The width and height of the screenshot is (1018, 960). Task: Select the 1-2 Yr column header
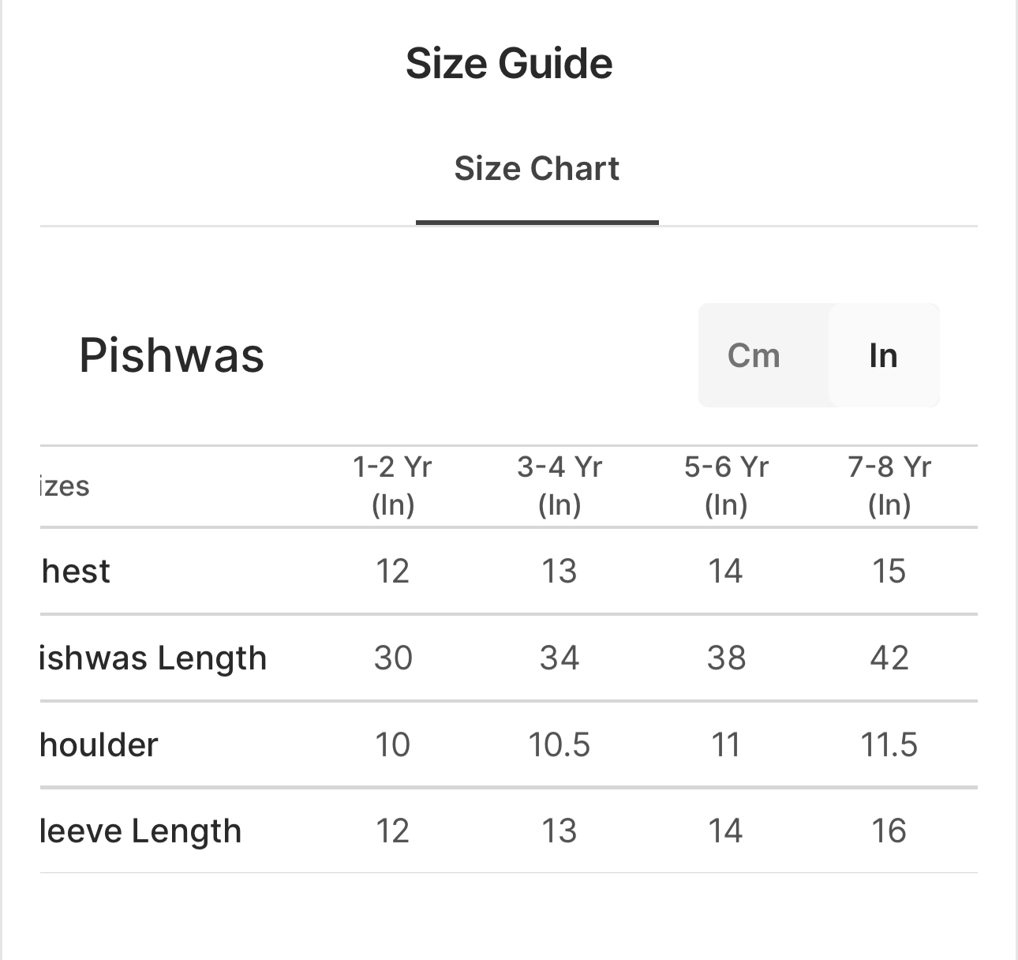click(393, 486)
